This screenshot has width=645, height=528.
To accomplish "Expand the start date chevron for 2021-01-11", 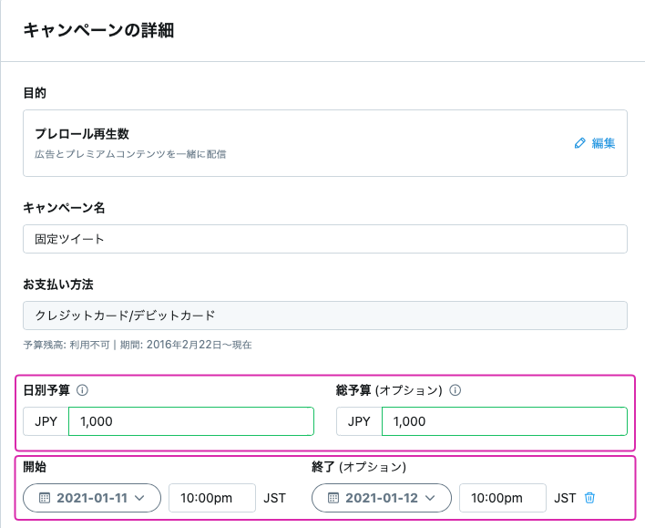I will tap(139, 498).
